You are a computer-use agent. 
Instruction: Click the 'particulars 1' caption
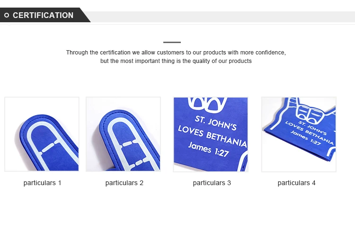pyautogui.click(x=42, y=183)
